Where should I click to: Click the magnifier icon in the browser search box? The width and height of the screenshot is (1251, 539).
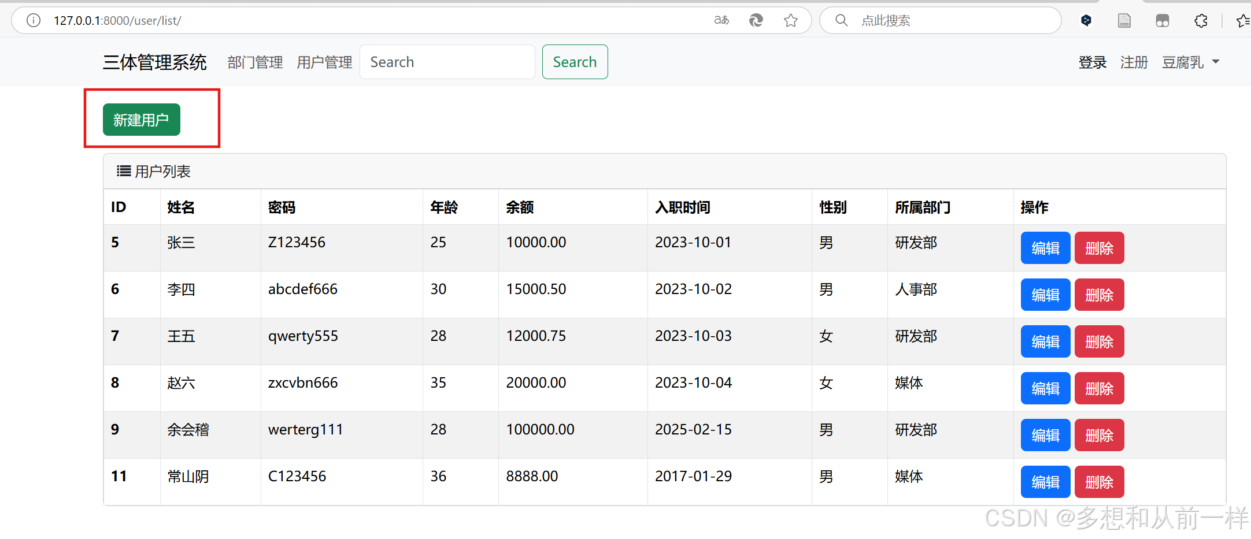coord(842,21)
